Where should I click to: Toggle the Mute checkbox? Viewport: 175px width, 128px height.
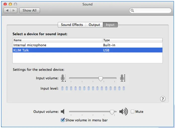(x=132, y=111)
